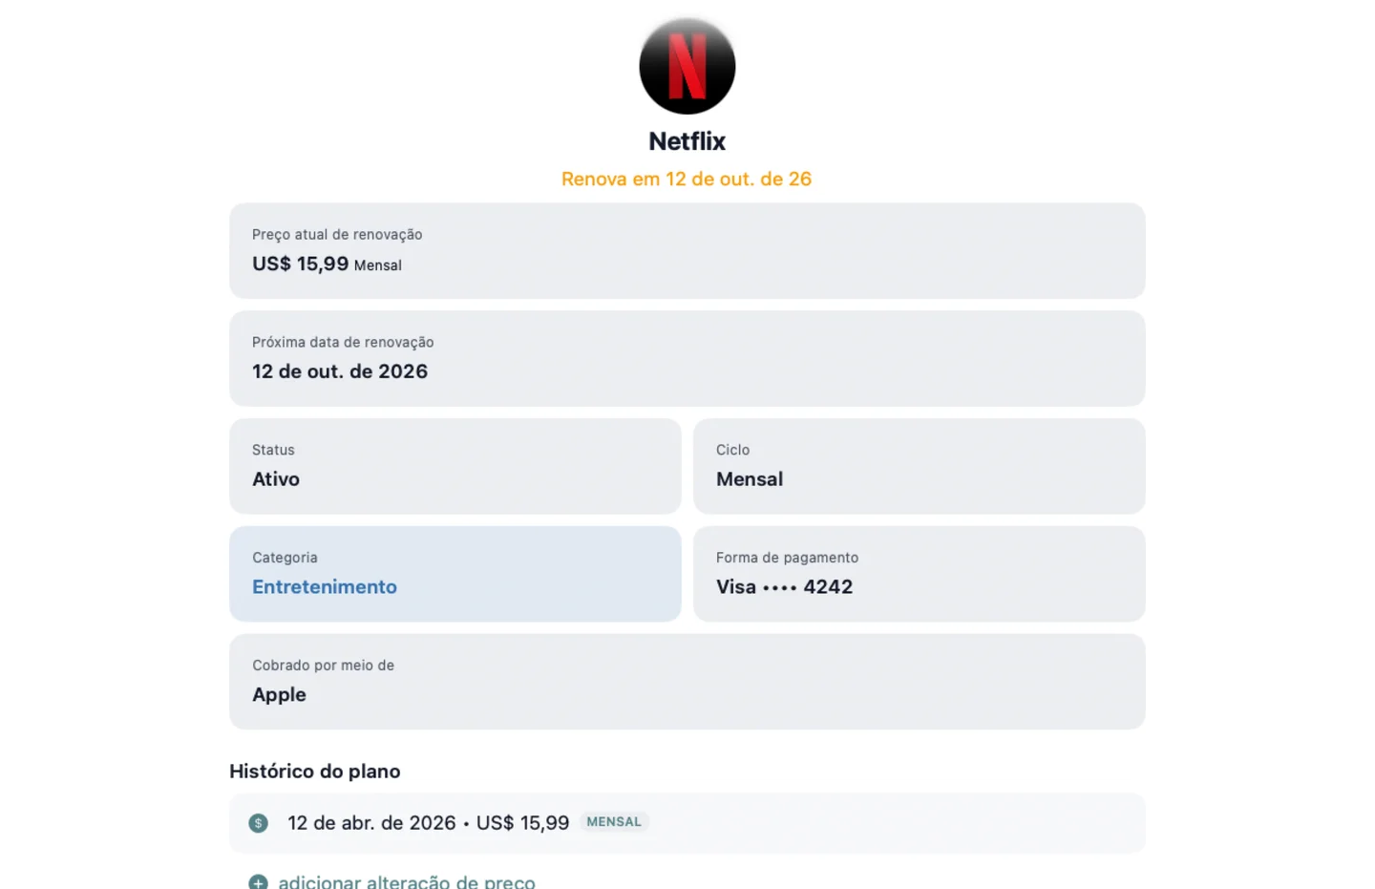This screenshot has width=1375, height=889.
Task: Select the Preço atual de renovação card
Action: (x=687, y=250)
